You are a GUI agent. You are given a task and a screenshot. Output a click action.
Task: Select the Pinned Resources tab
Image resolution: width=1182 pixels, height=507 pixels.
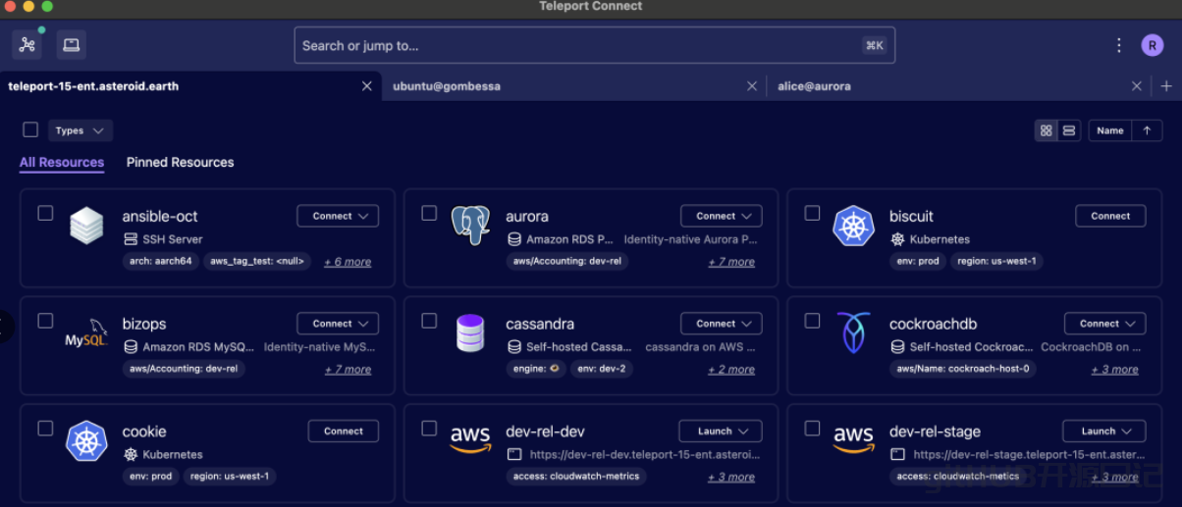(x=181, y=163)
